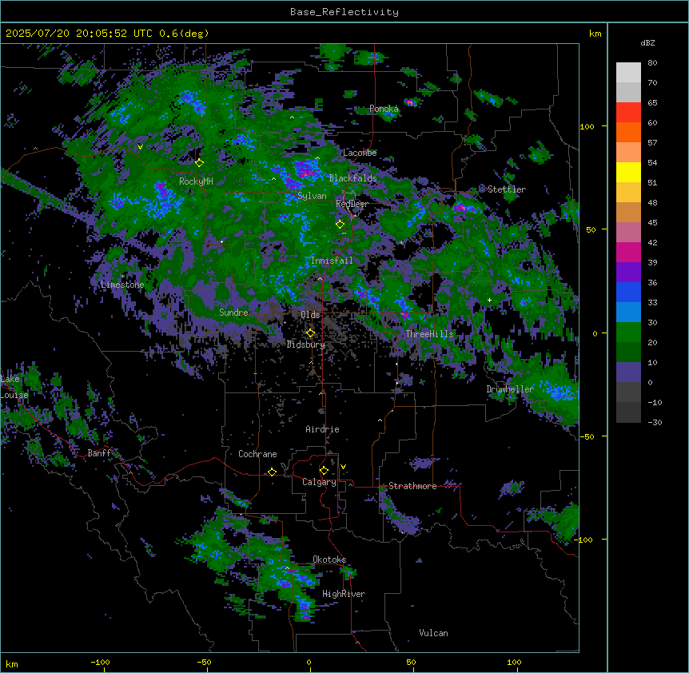Viewport: 689px width, 673px height.
Task: Click the Drumheller label
Action: [x=510, y=389]
